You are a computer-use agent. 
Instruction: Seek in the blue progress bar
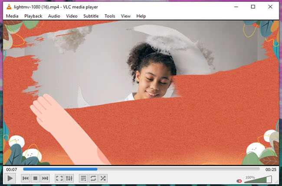pyautogui.click(x=141, y=169)
